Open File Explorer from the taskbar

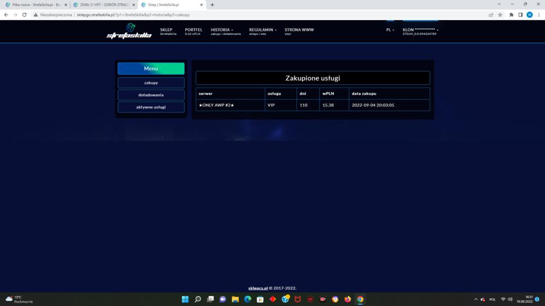(x=235, y=299)
